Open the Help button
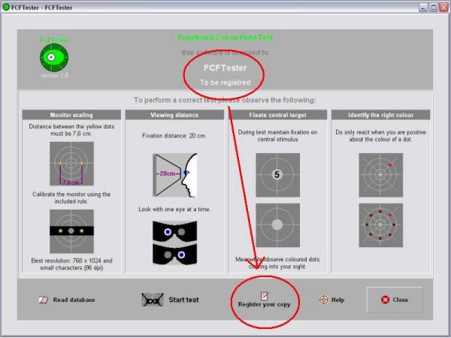451x338 pixels. [331, 300]
